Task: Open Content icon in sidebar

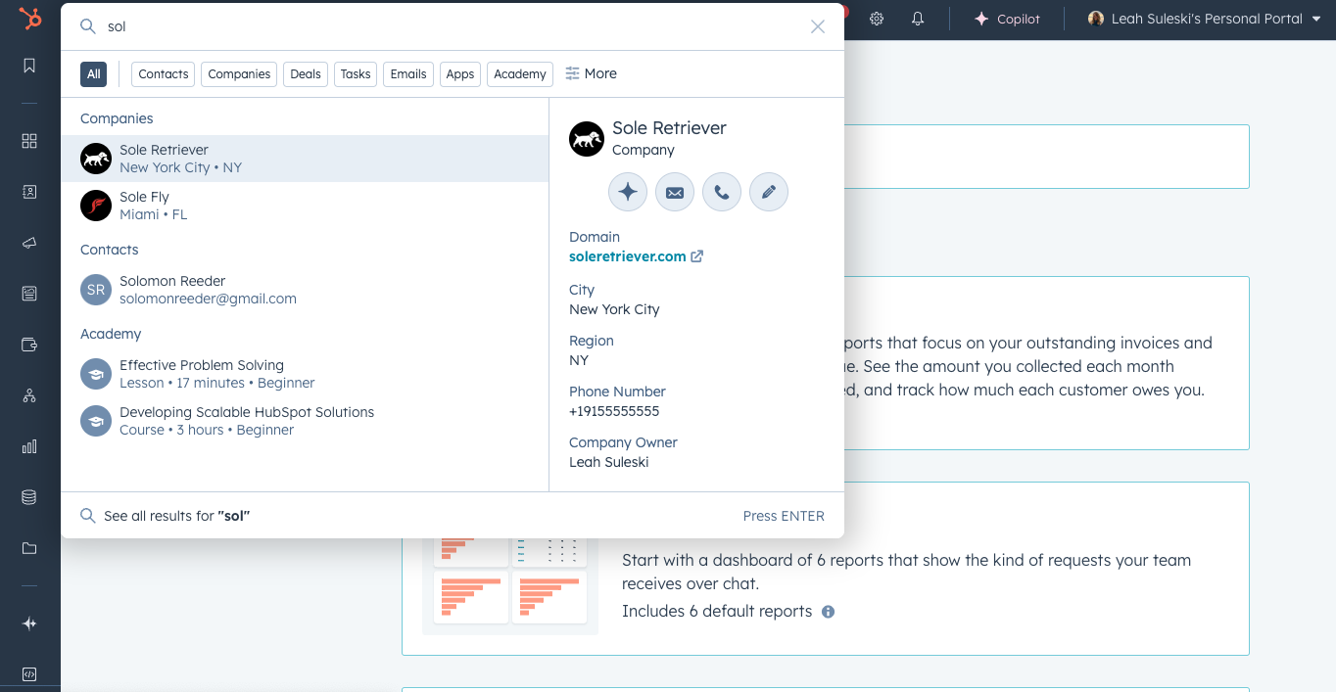Action: click(x=29, y=293)
